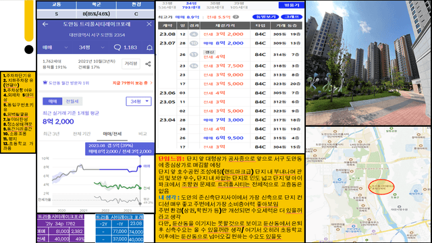Click the 대전광역시 서구 도안동 2354 address
The width and height of the screenshot is (432, 243).
(97, 35)
